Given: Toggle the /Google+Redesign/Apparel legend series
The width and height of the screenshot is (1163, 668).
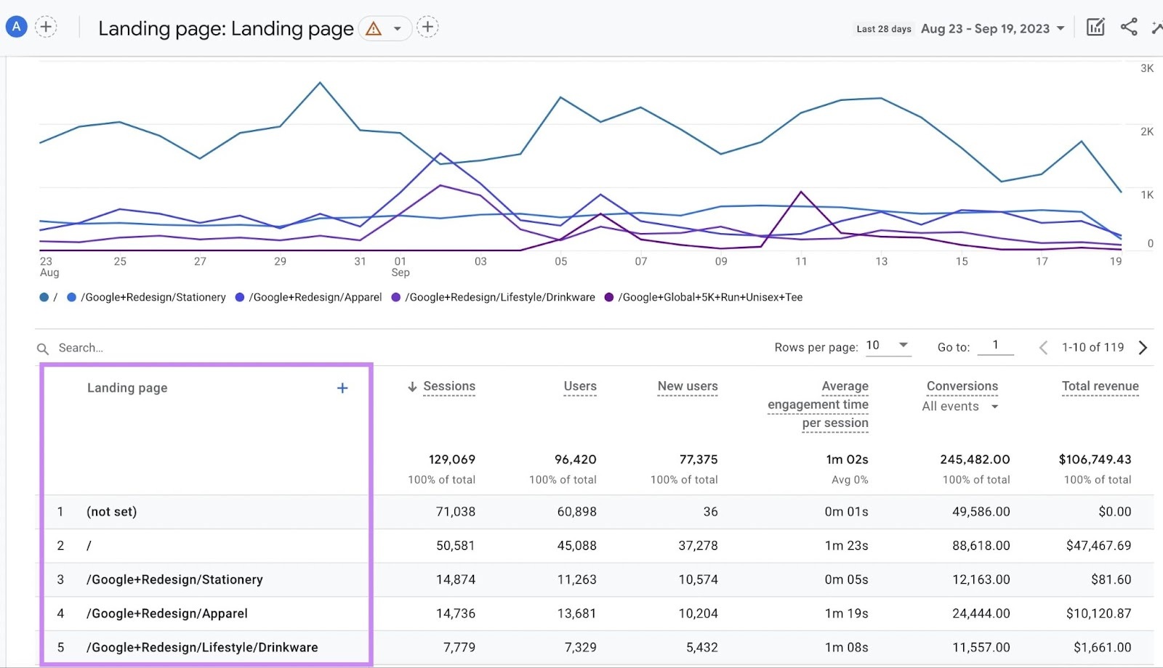Looking at the screenshot, I should pos(315,297).
